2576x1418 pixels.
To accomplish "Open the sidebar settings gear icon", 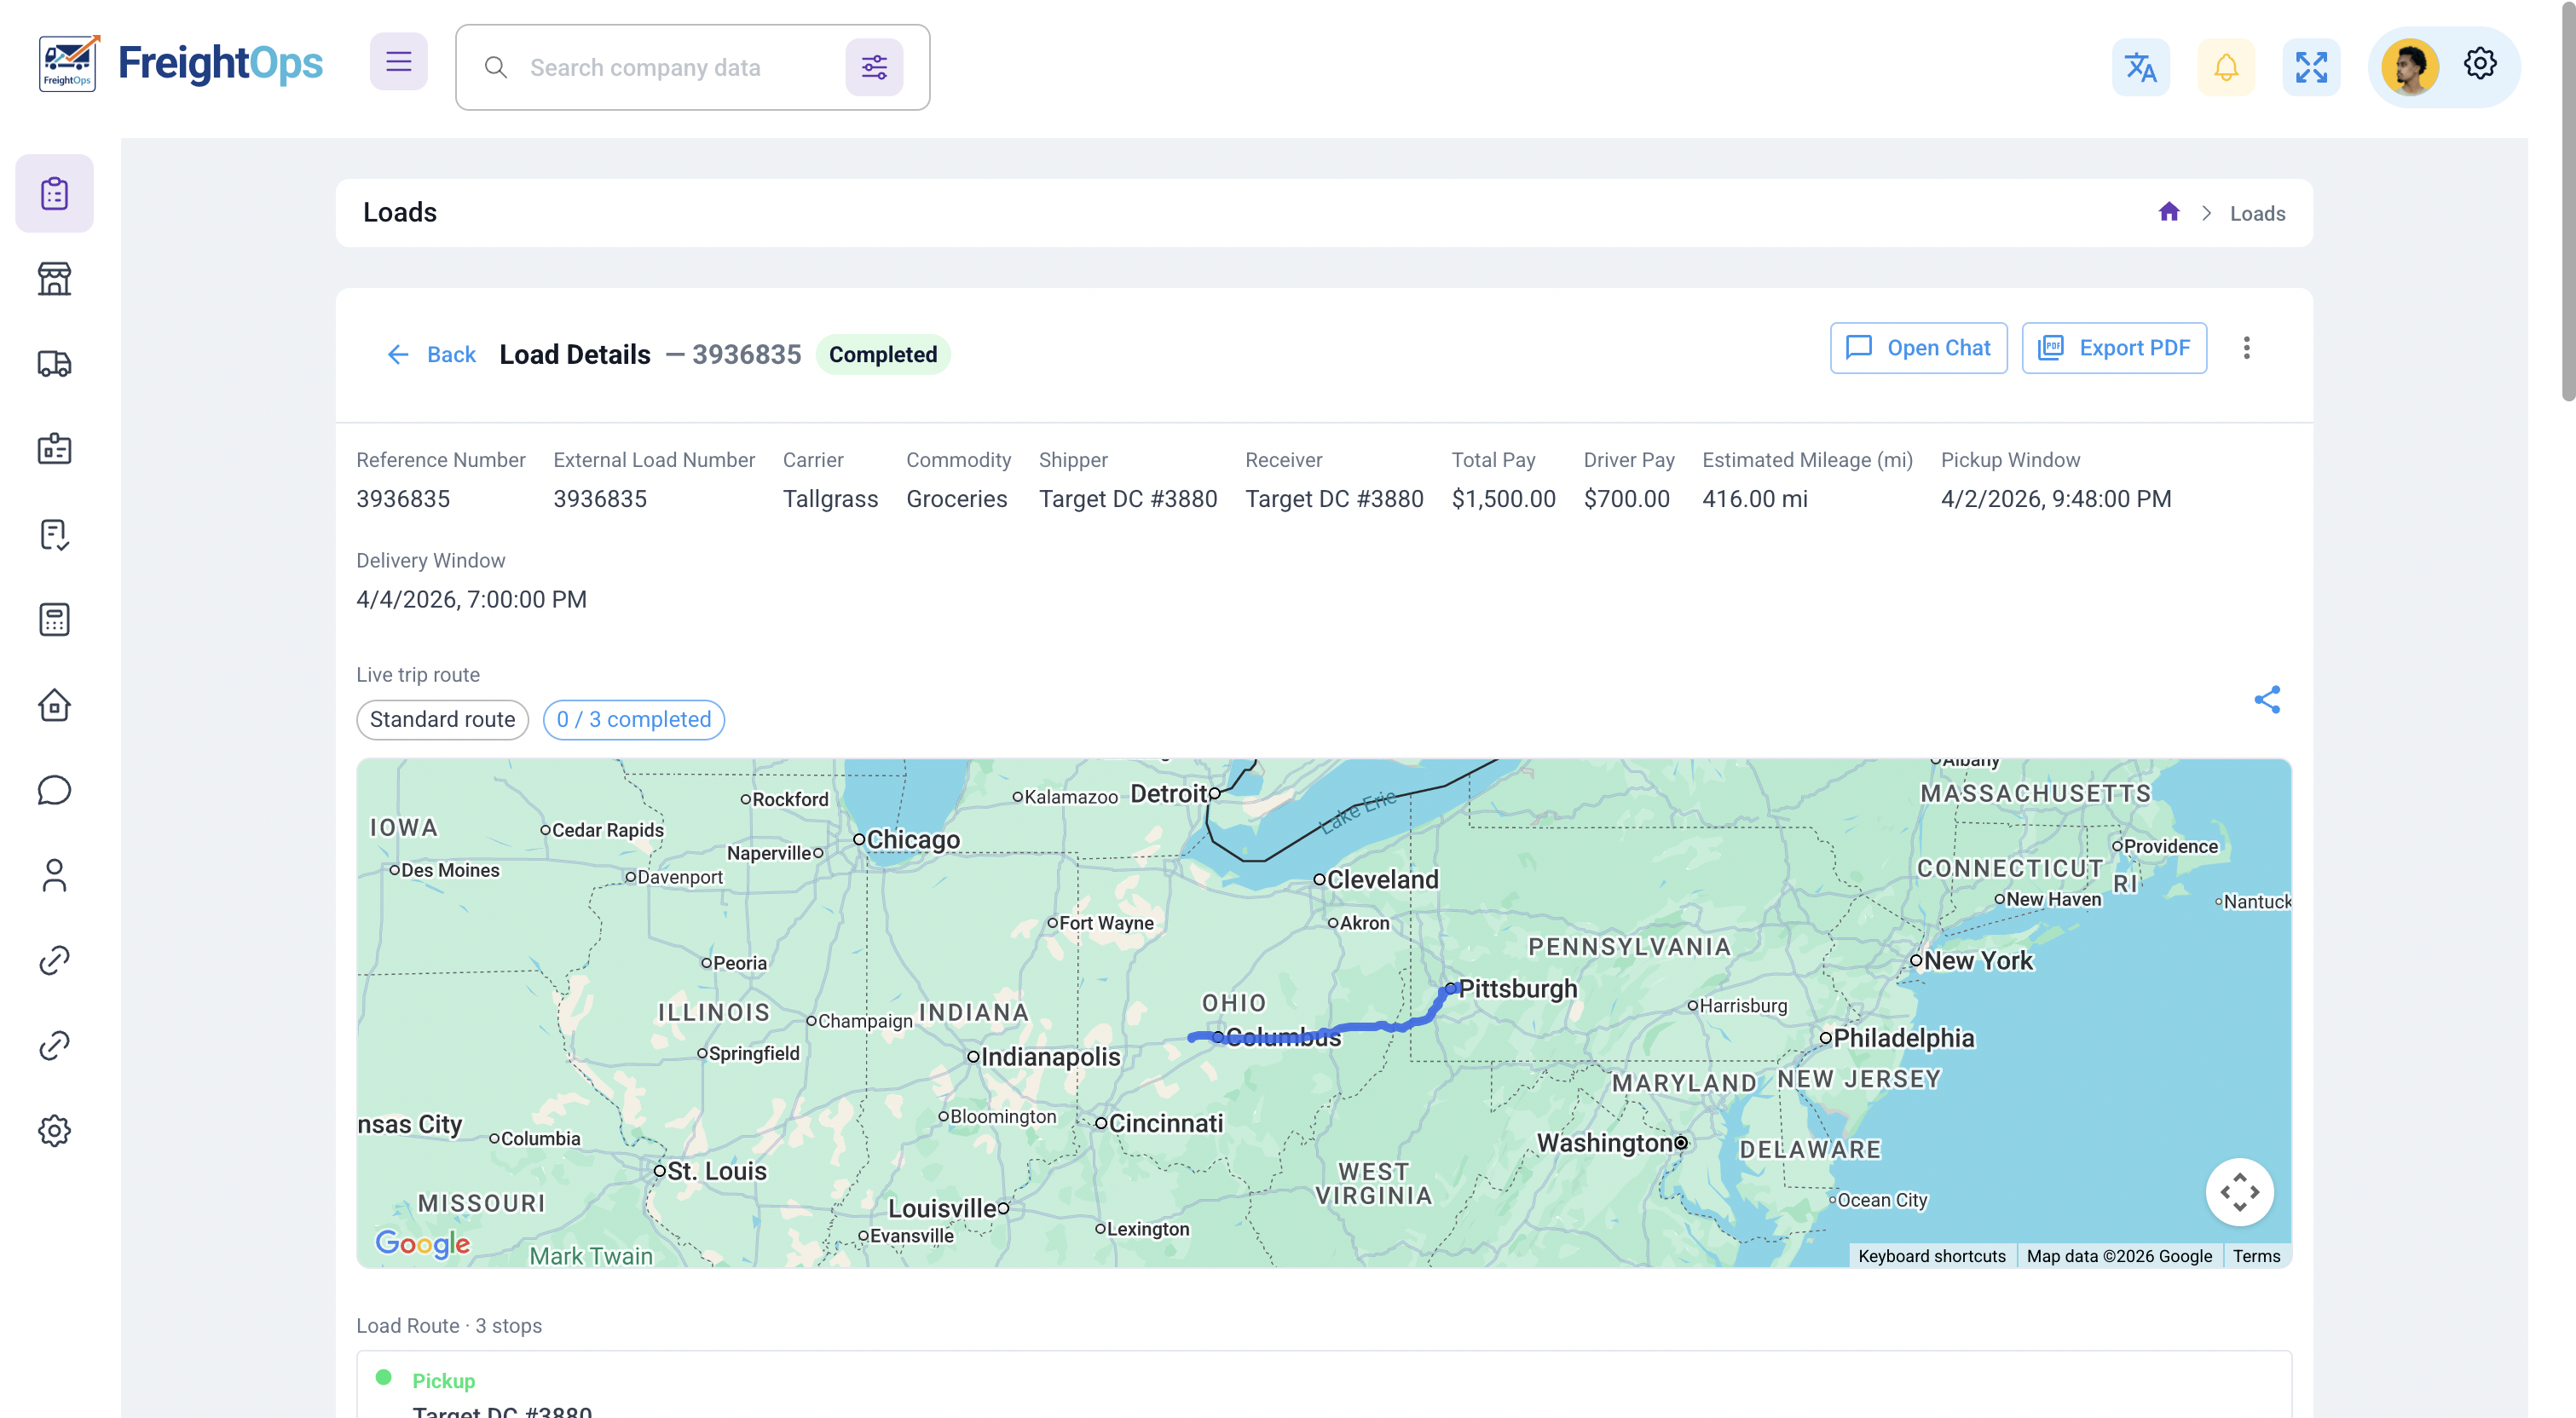I will 54,1131.
